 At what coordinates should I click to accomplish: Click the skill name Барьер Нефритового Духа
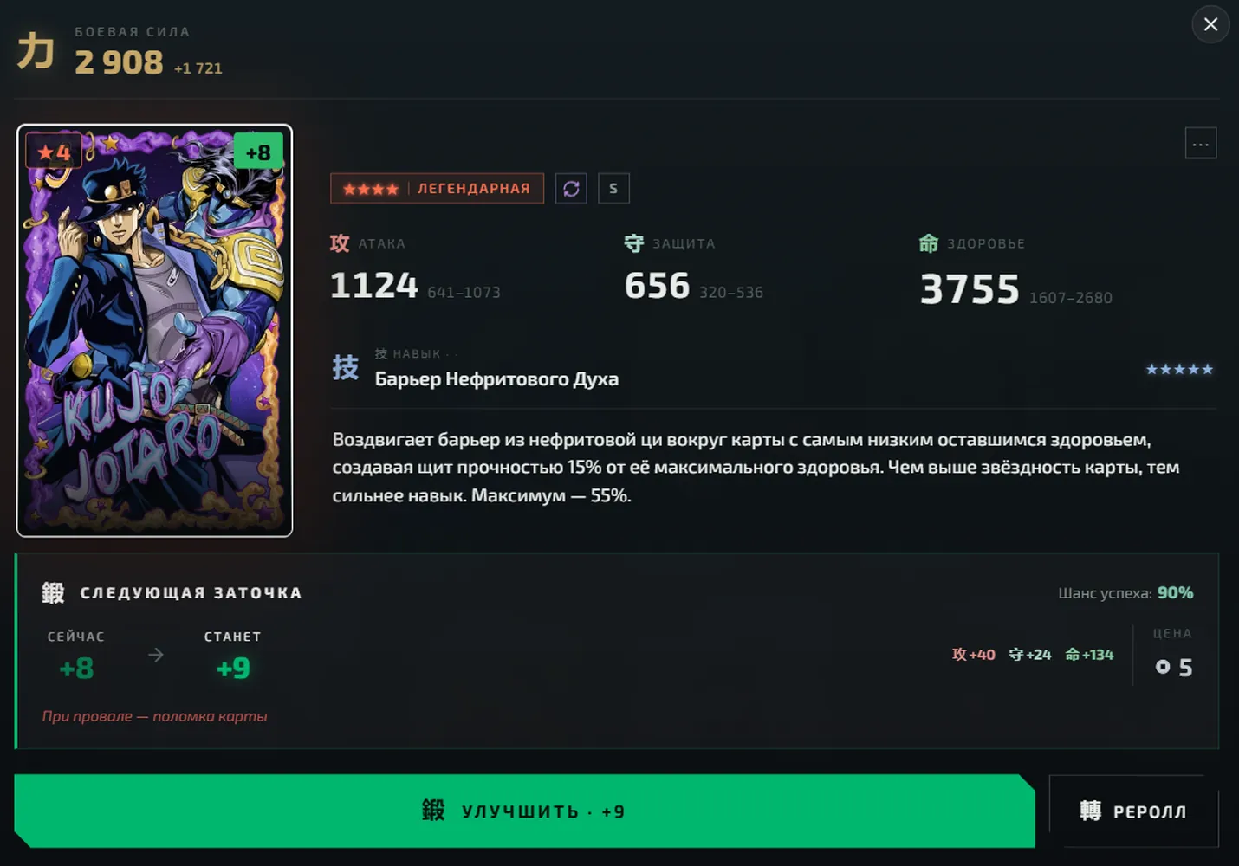496,378
